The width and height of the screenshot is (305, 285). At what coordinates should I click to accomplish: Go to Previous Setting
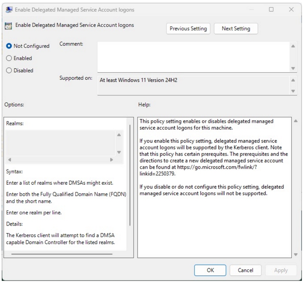coord(188,29)
